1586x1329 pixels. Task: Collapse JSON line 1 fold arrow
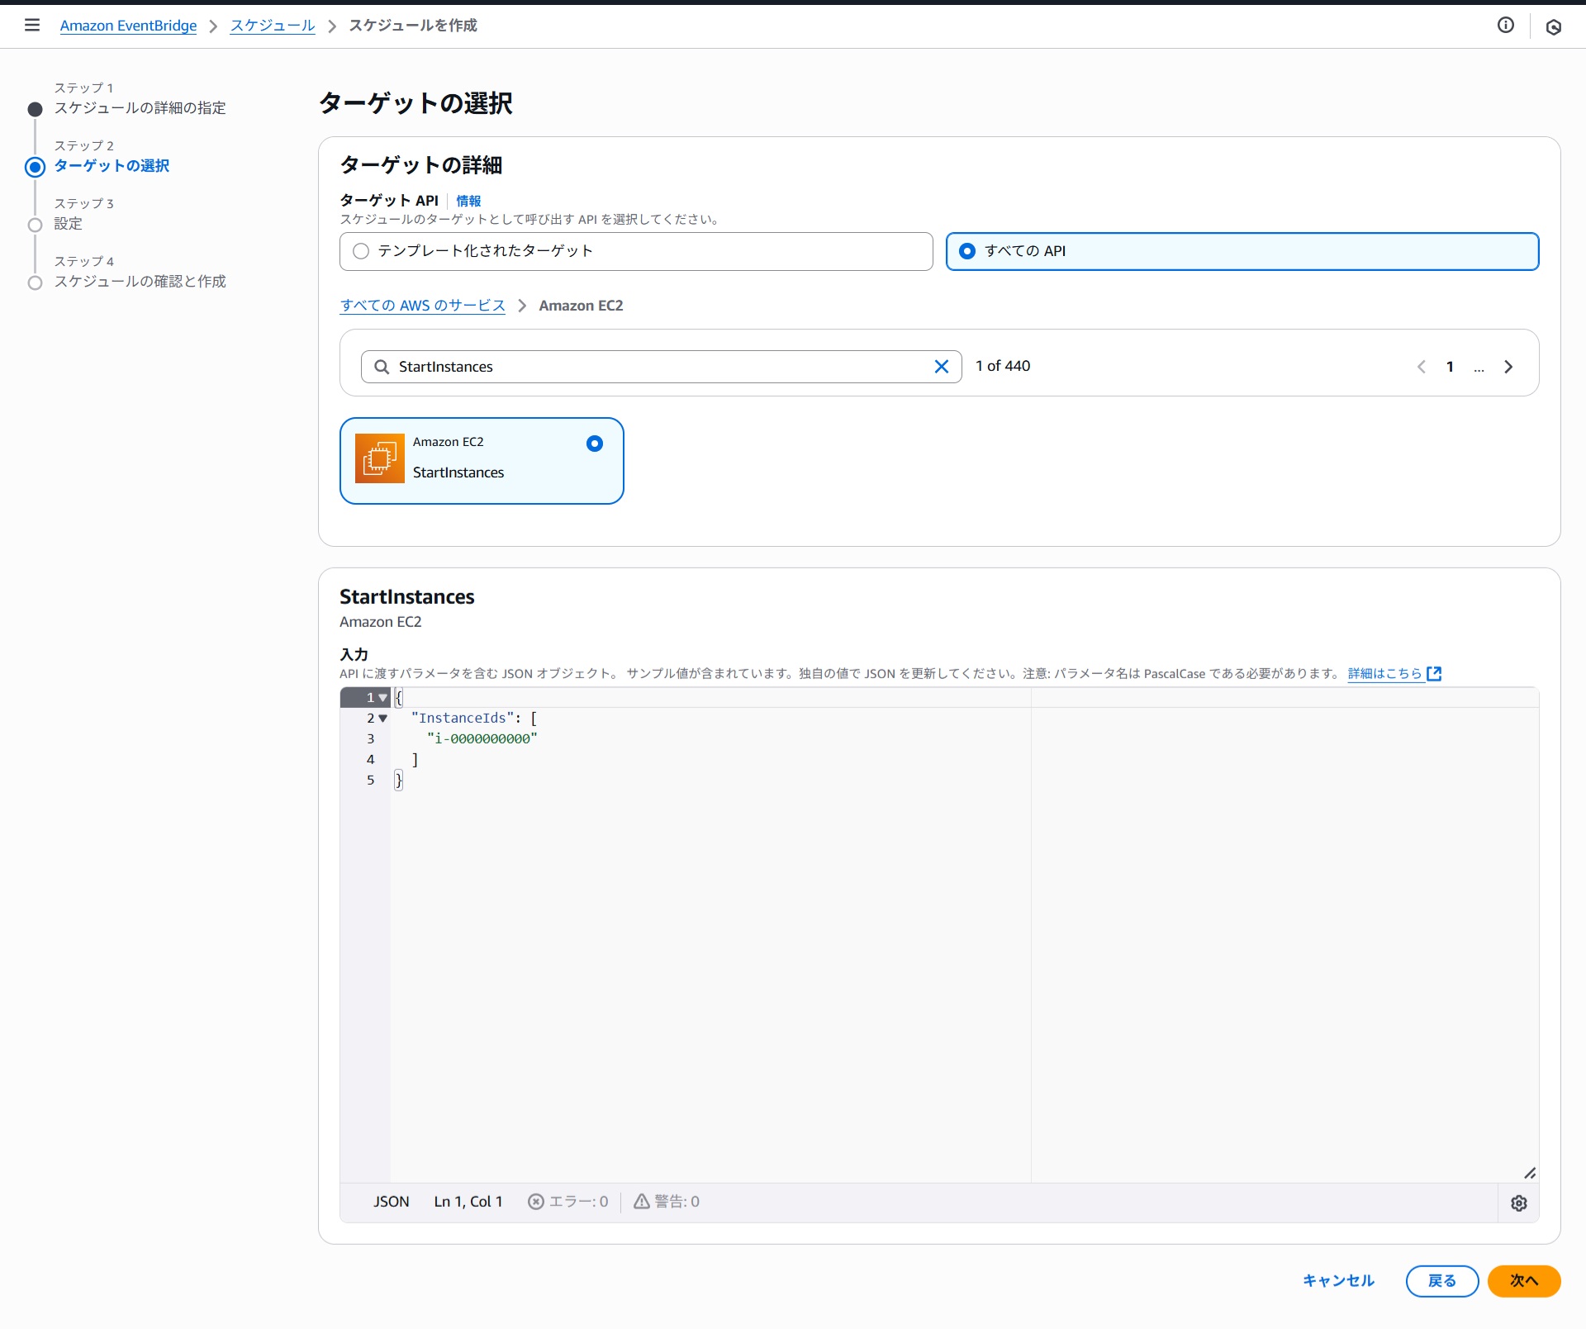383,698
